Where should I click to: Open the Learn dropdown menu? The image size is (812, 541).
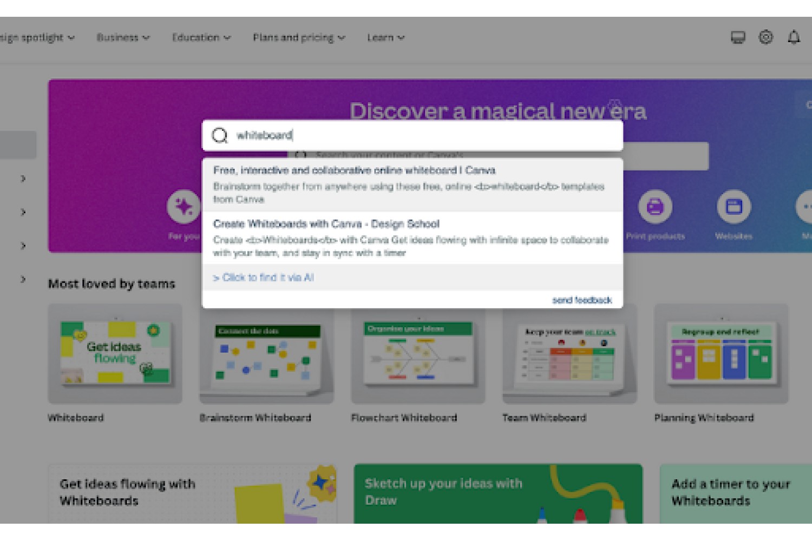tap(385, 37)
